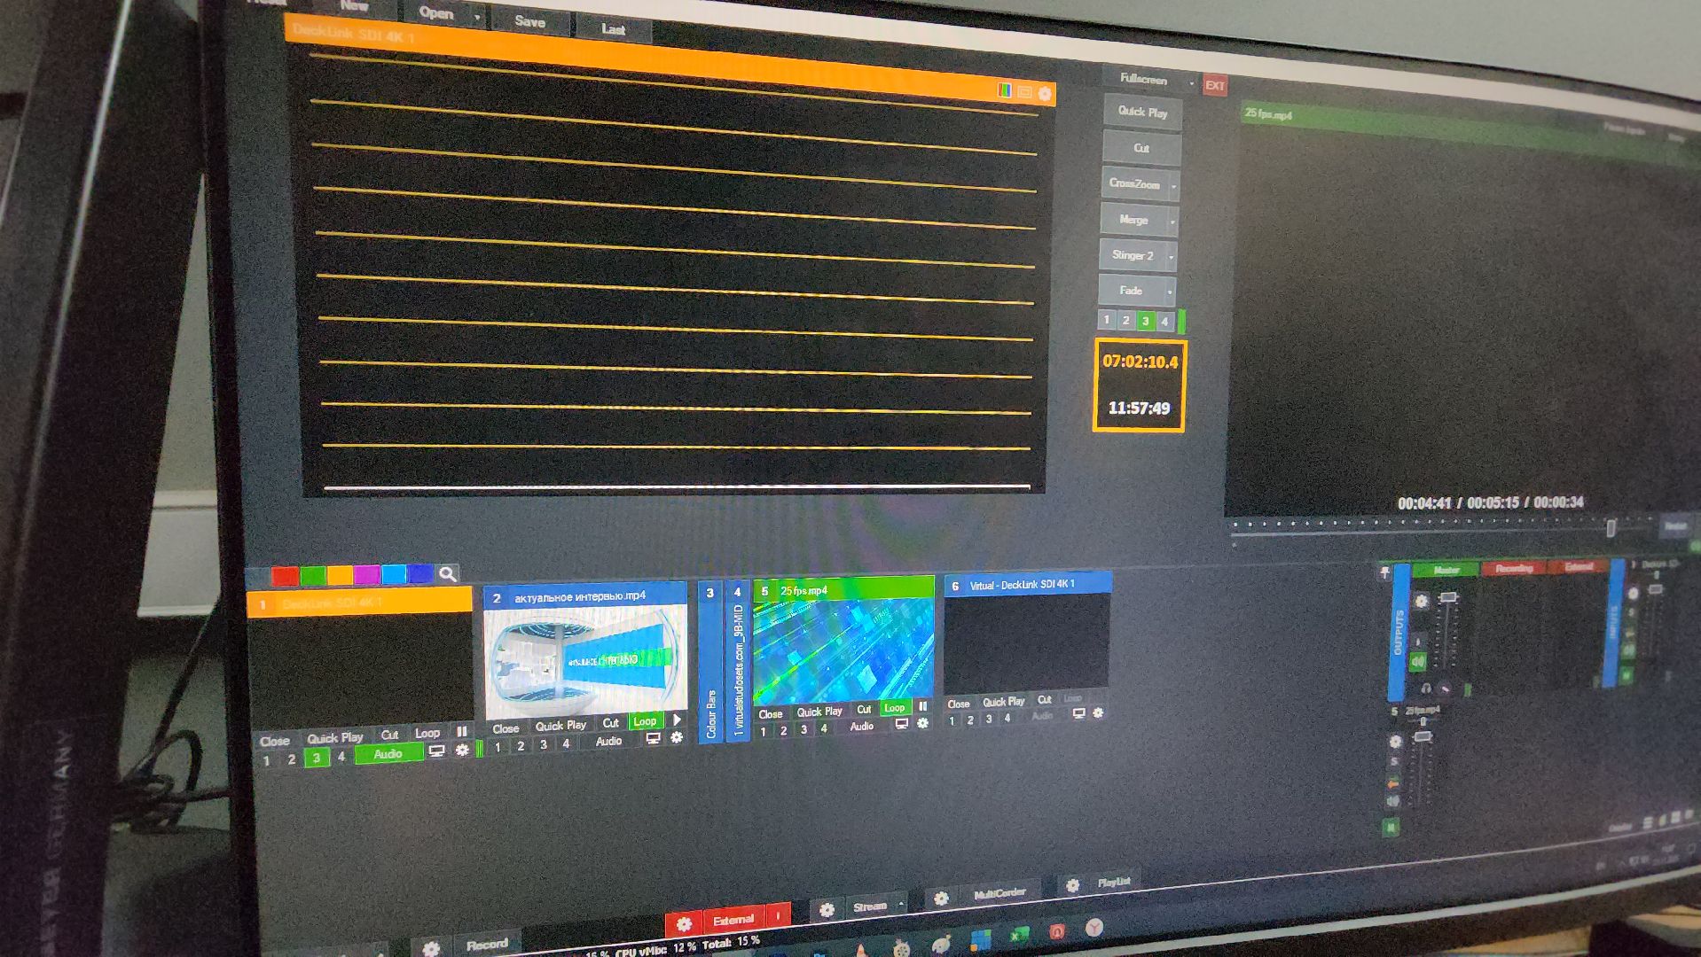Open colour correction icon in preview header
This screenshot has height=957, width=1701.
click(1004, 90)
